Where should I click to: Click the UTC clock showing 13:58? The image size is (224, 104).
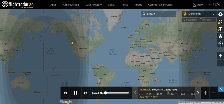pyautogui.click(x=216, y=4)
